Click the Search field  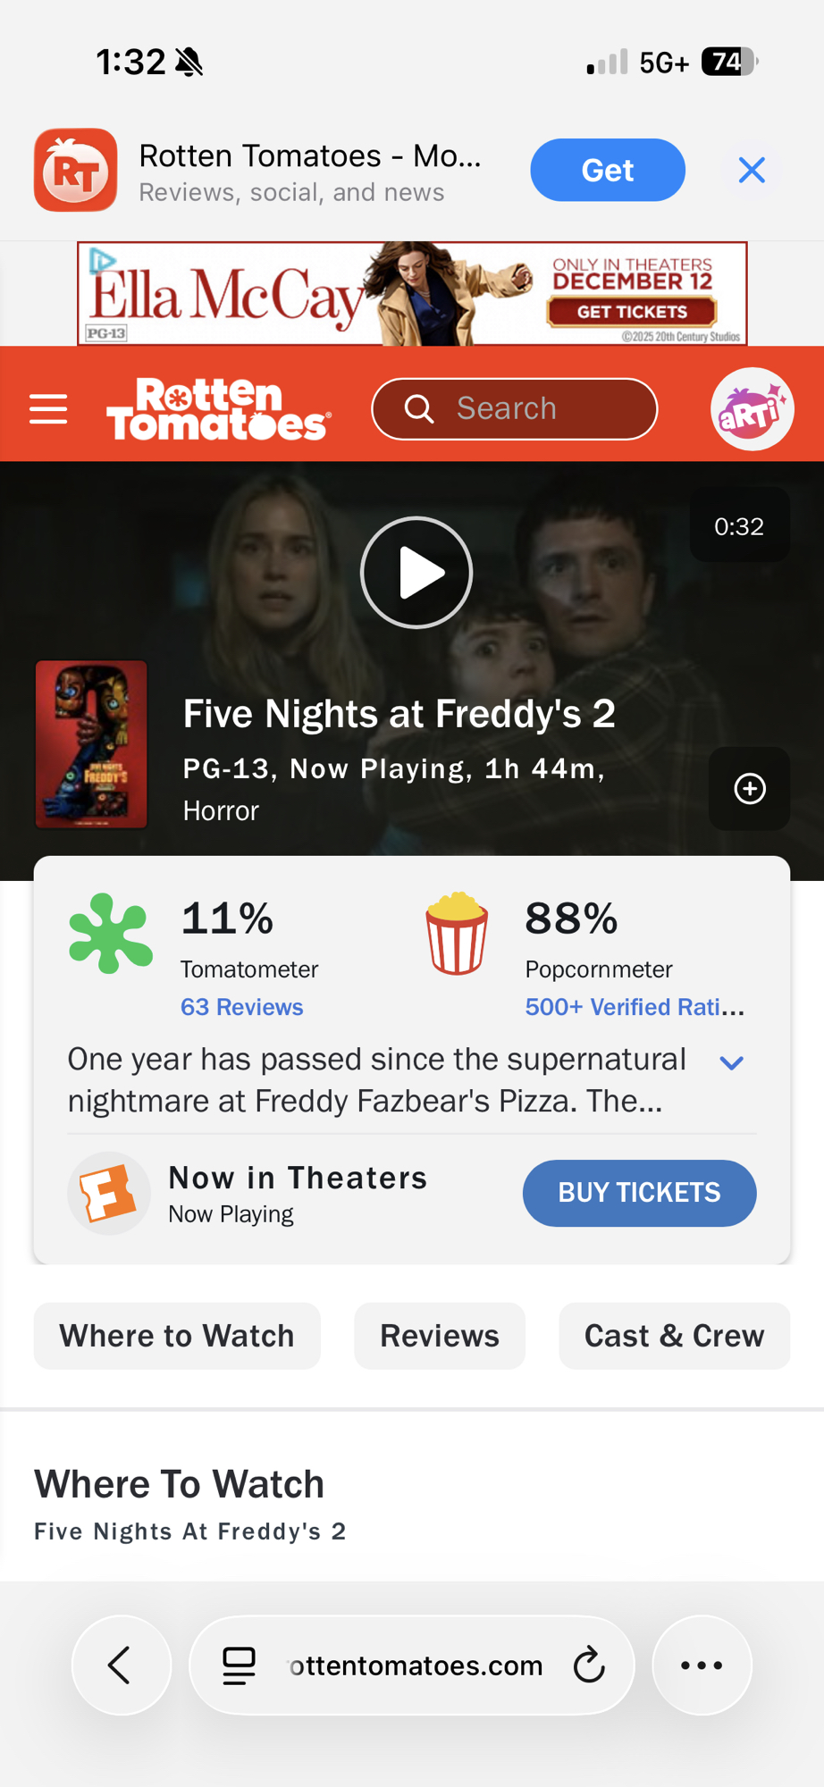coord(515,409)
